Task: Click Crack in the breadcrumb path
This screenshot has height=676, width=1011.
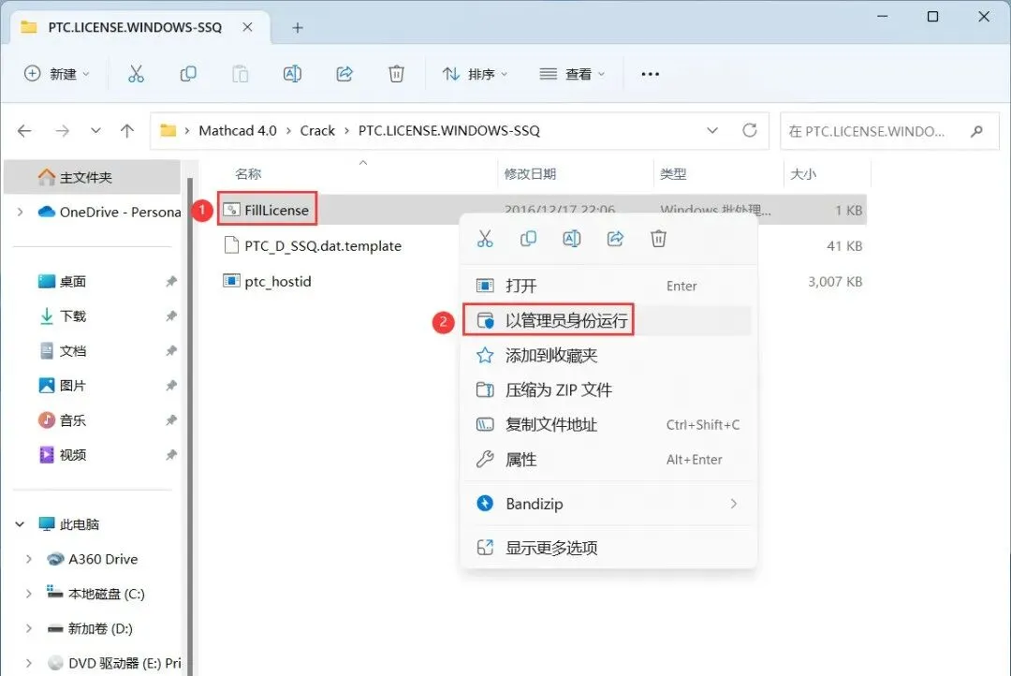Action: (x=317, y=130)
